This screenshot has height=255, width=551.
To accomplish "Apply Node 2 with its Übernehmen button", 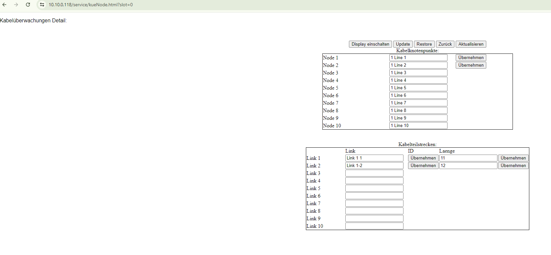I will point(471,65).
